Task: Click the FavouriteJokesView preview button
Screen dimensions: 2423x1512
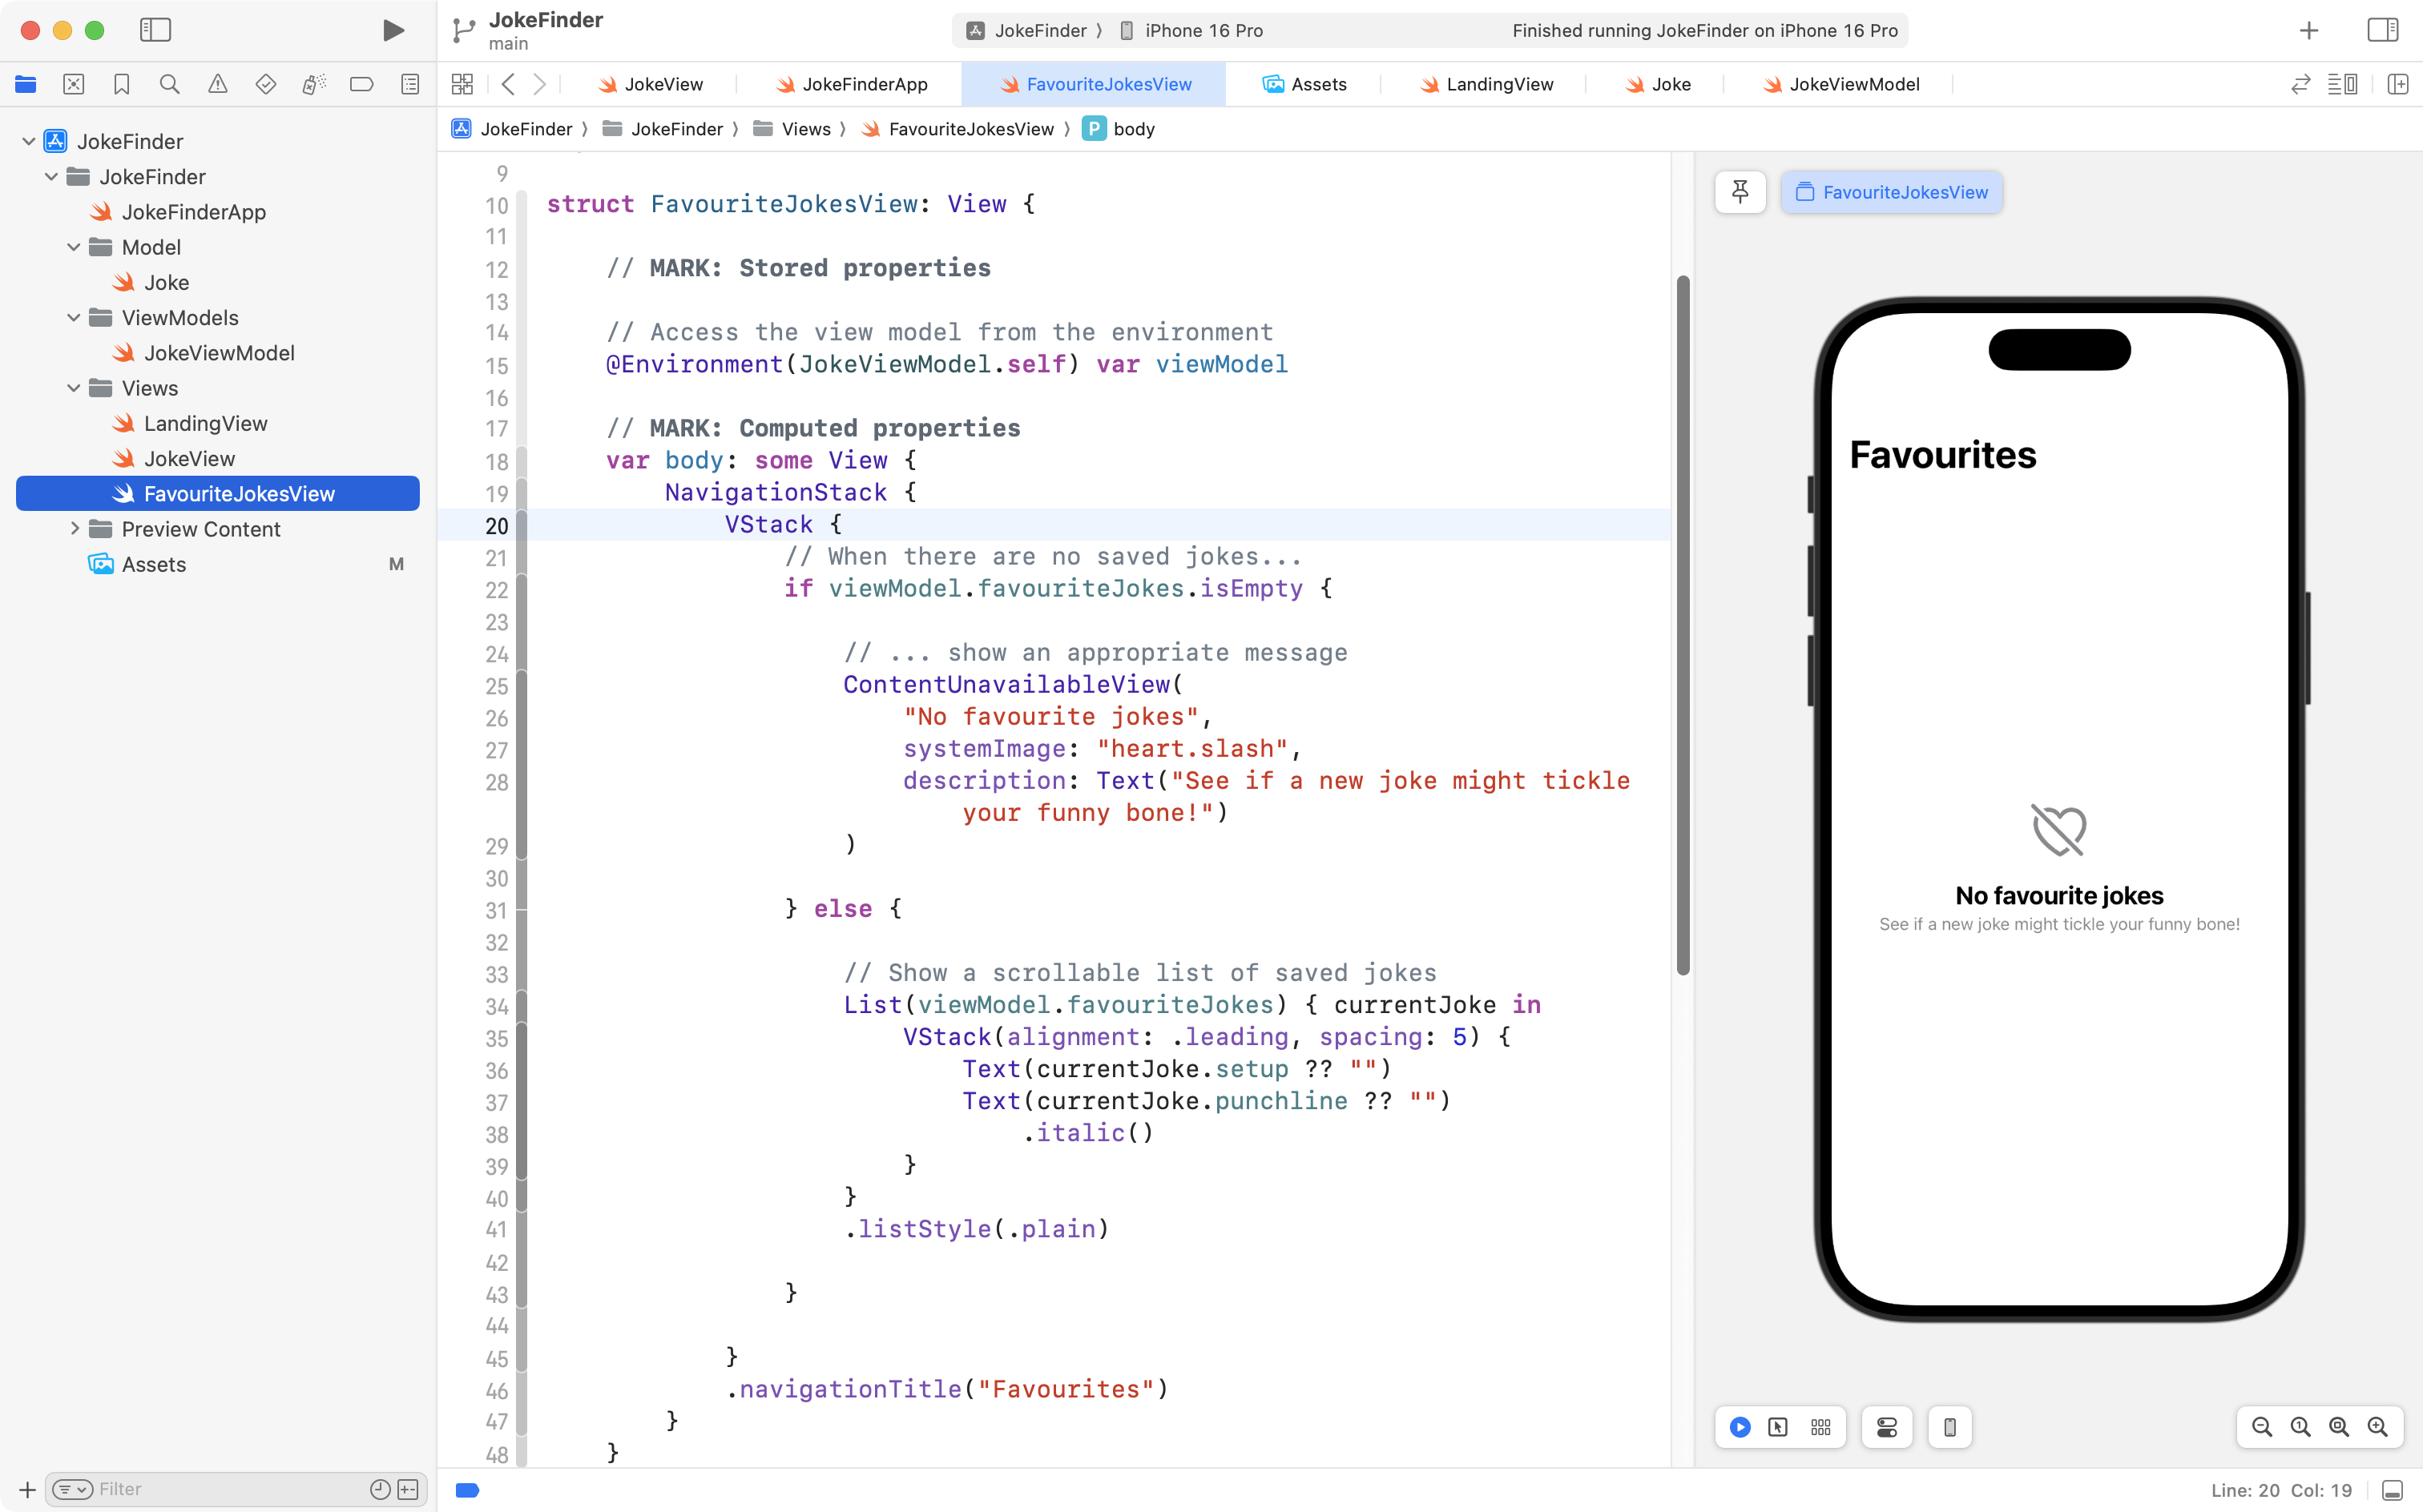Action: point(1891,192)
